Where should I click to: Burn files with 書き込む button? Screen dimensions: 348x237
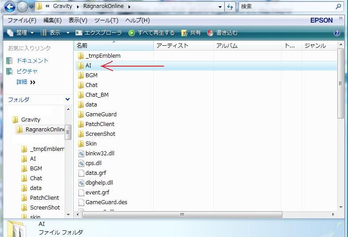click(x=223, y=33)
